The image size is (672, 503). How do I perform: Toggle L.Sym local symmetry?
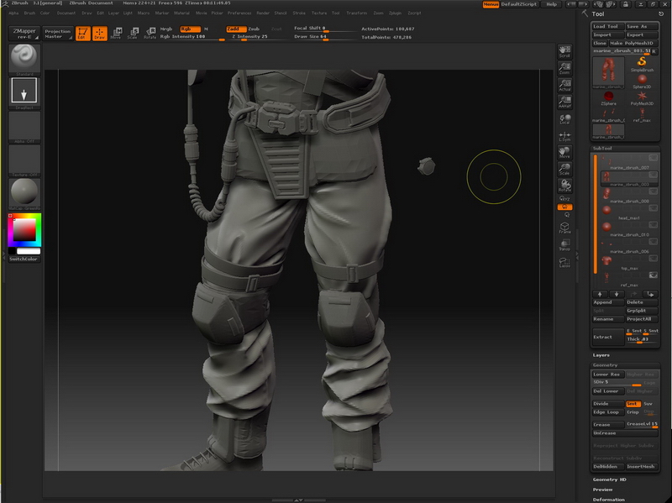click(564, 136)
